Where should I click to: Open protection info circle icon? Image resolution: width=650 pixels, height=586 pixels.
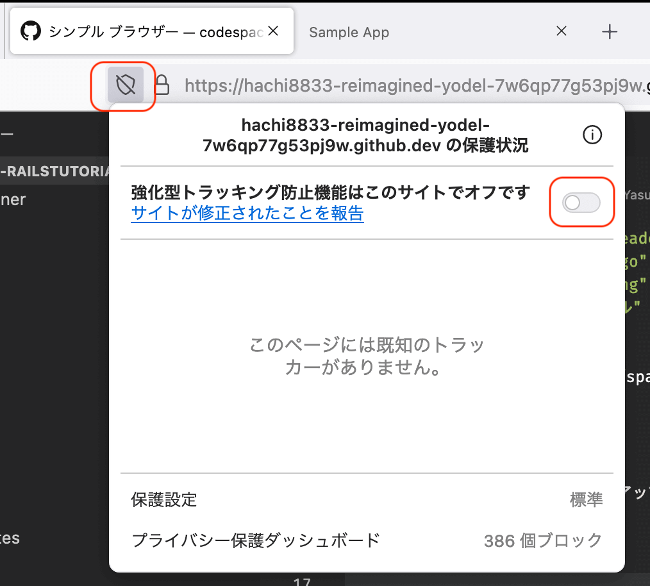592,135
